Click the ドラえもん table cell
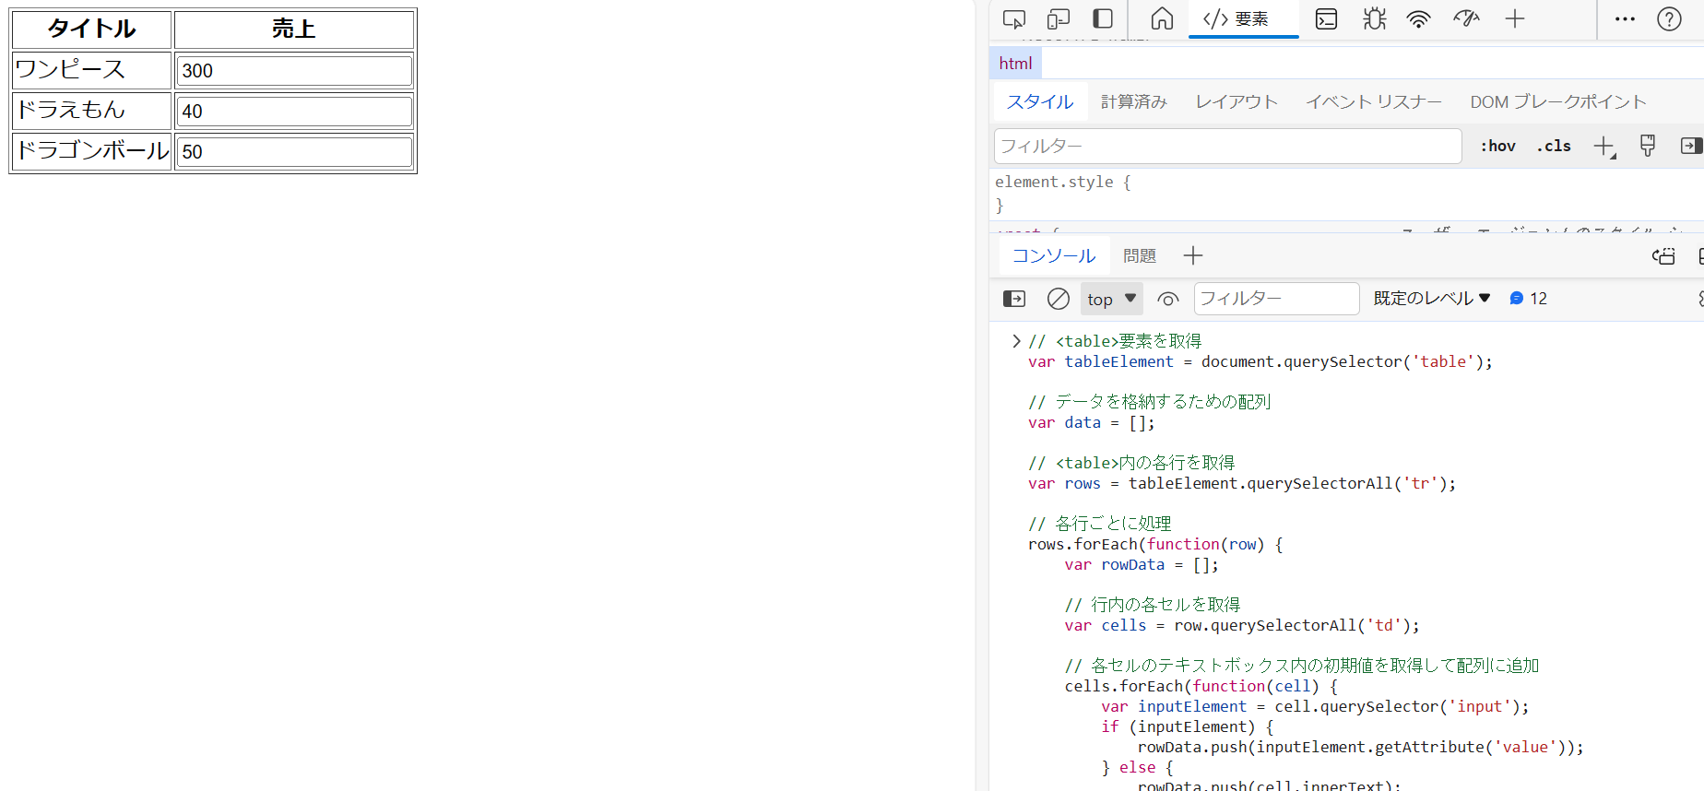 tap(91, 111)
